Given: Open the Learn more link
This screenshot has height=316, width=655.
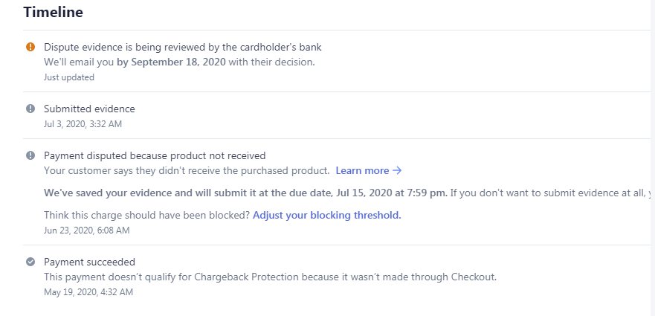Looking at the screenshot, I should click(x=368, y=170).
